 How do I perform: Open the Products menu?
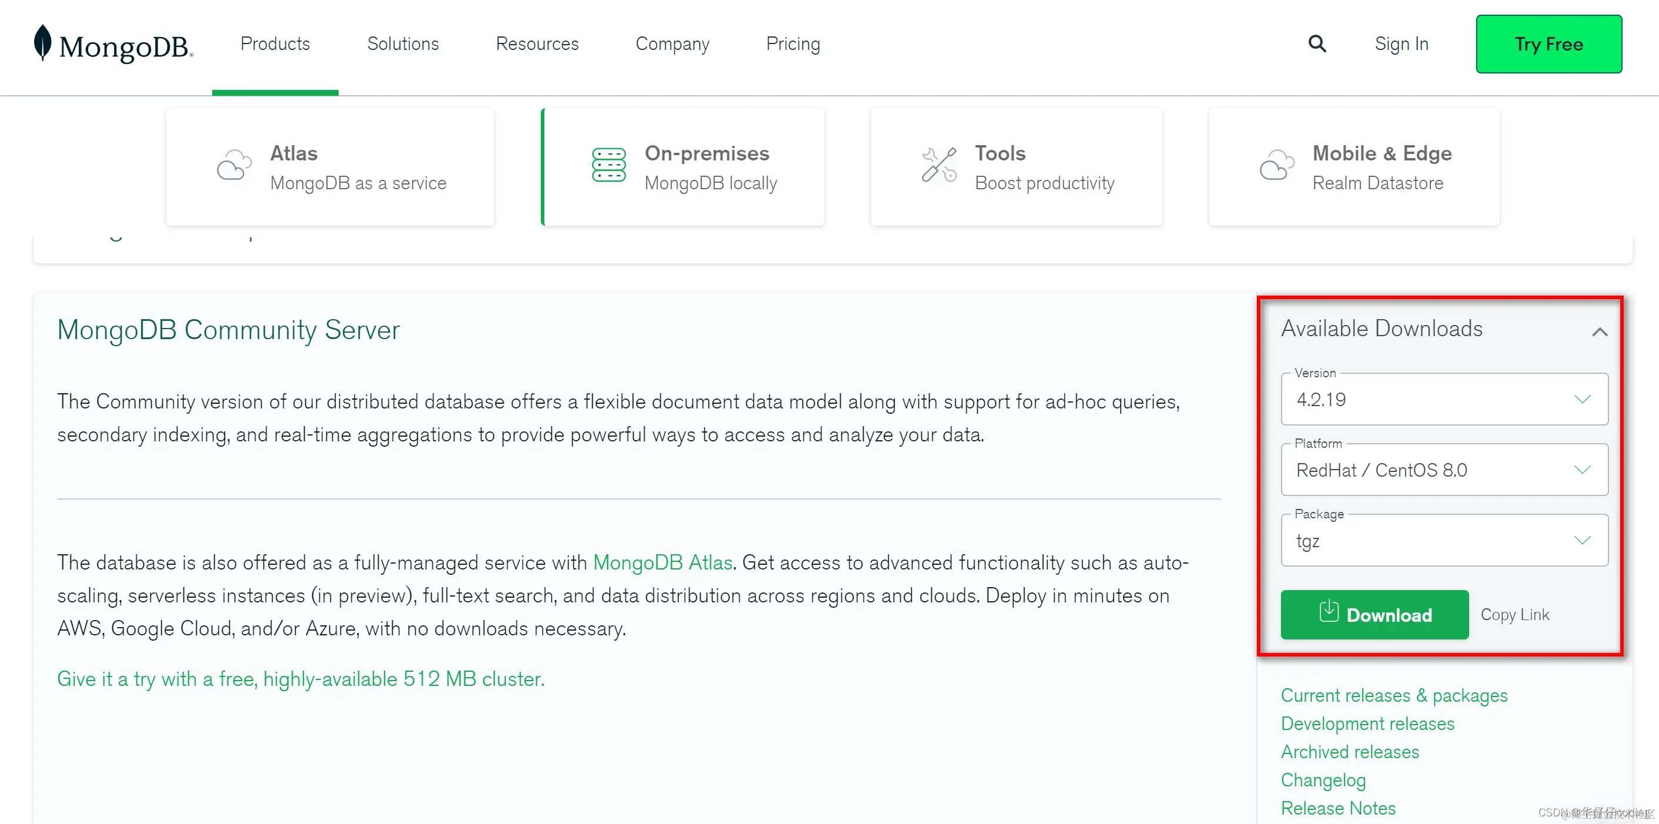(275, 43)
